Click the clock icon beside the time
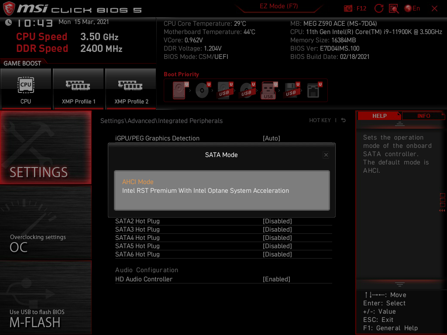The height and width of the screenshot is (335, 447). point(8,23)
